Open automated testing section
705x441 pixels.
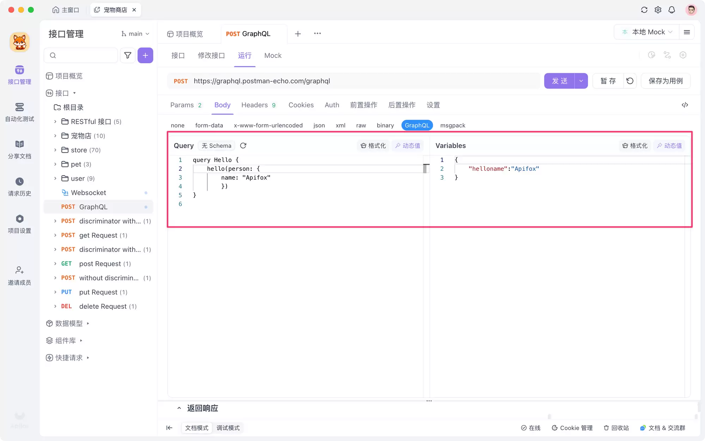(19, 112)
